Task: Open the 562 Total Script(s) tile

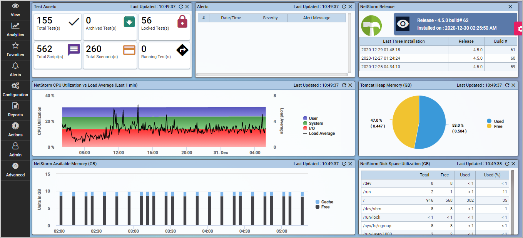Action: pos(58,55)
